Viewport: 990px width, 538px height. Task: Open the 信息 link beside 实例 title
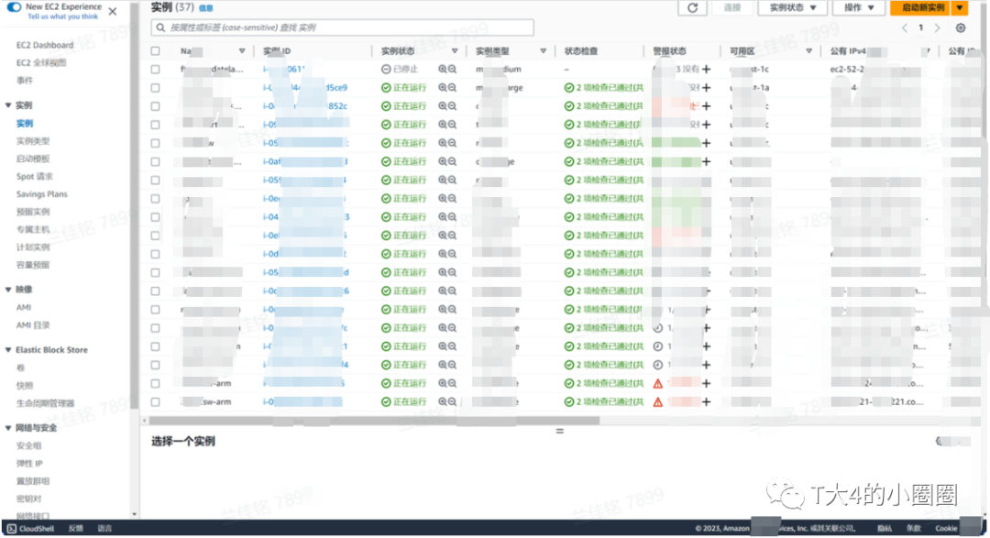[206, 8]
